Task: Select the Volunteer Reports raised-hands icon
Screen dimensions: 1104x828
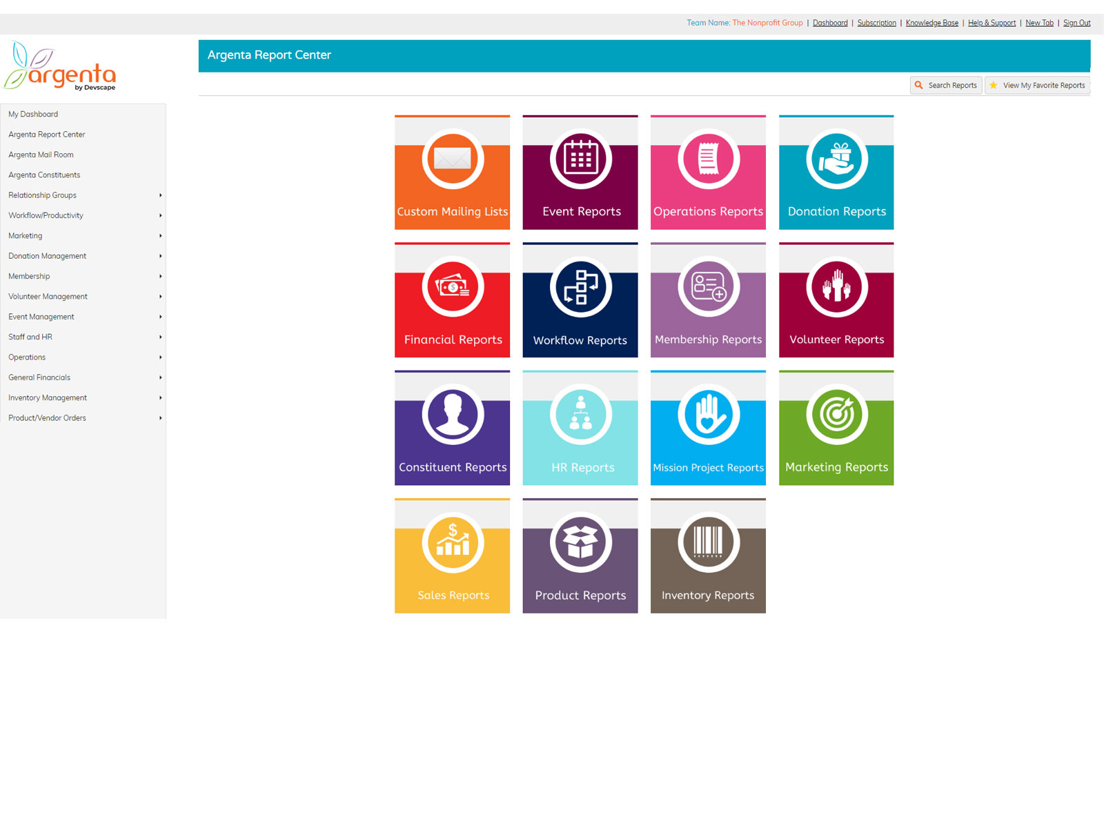Action: pyautogui.click(x=837, y=286)
